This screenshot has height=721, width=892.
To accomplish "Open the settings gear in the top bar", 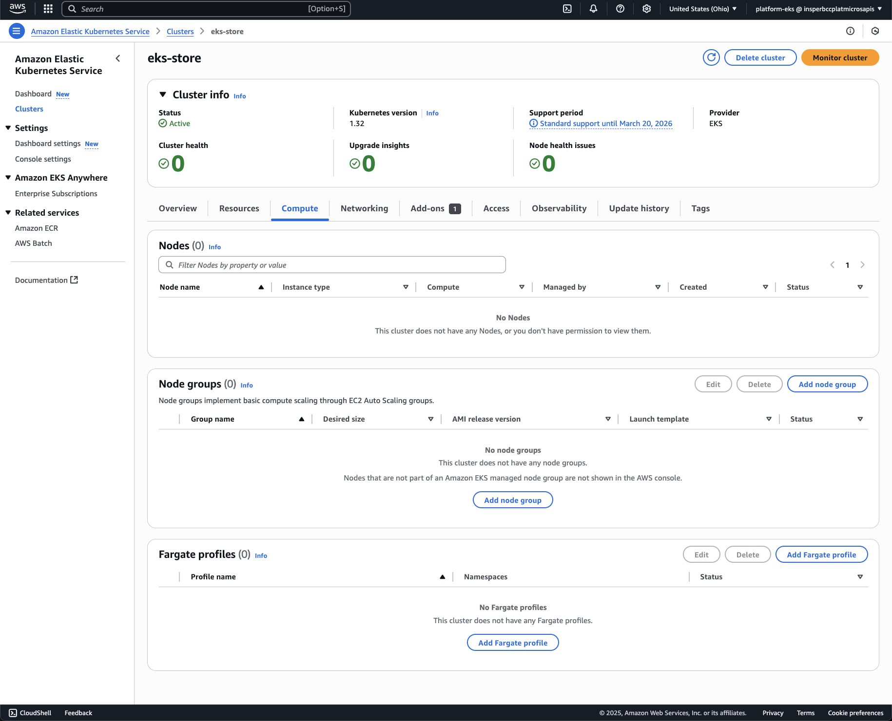I will 646,9.
